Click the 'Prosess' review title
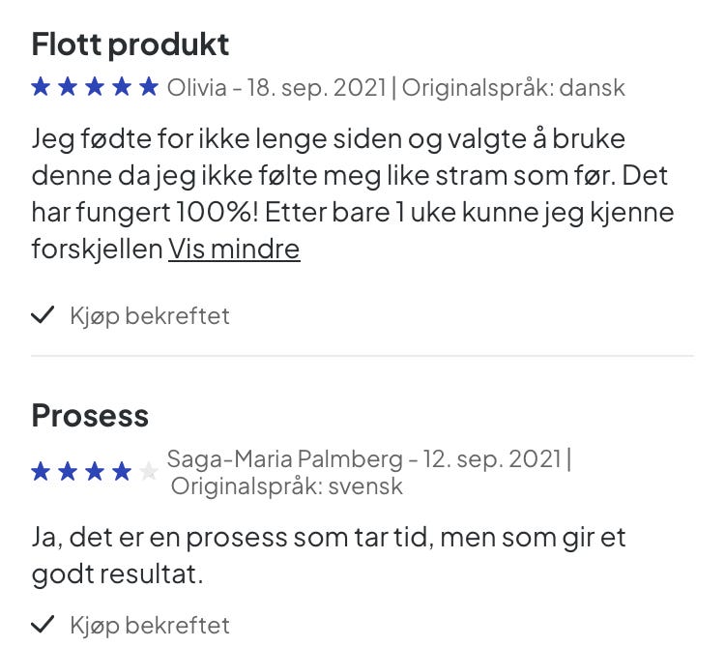 (x=90, y=416)
